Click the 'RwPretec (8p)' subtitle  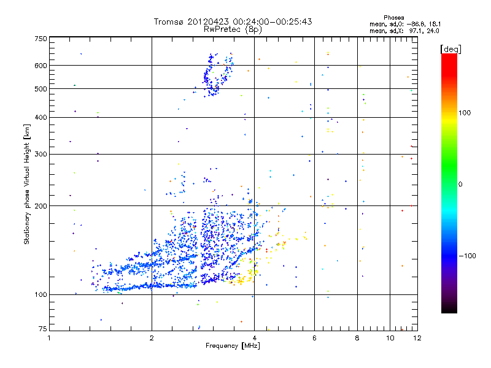point(233,29)
